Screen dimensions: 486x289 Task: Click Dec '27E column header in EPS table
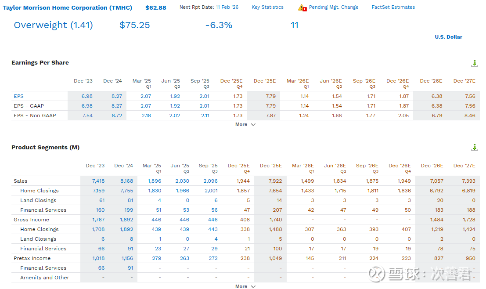(x=464, y=81)
